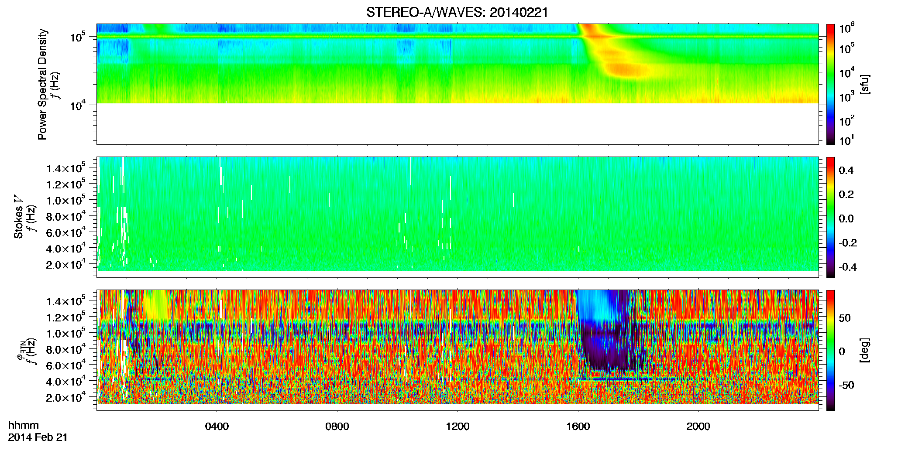Click the Stokes V color bar

pos(831,217)
